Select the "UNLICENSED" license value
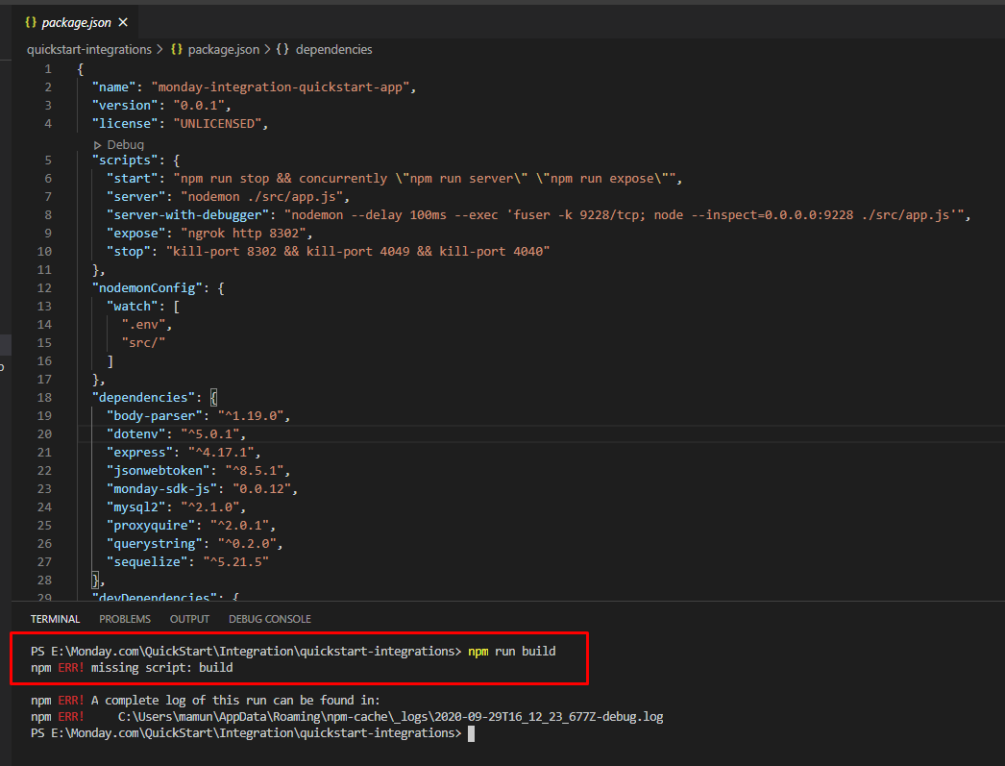This screenshot has height=766, width=1005. click(x=218, y=124)
